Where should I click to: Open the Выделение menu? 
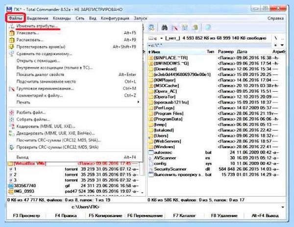[38, 18]
